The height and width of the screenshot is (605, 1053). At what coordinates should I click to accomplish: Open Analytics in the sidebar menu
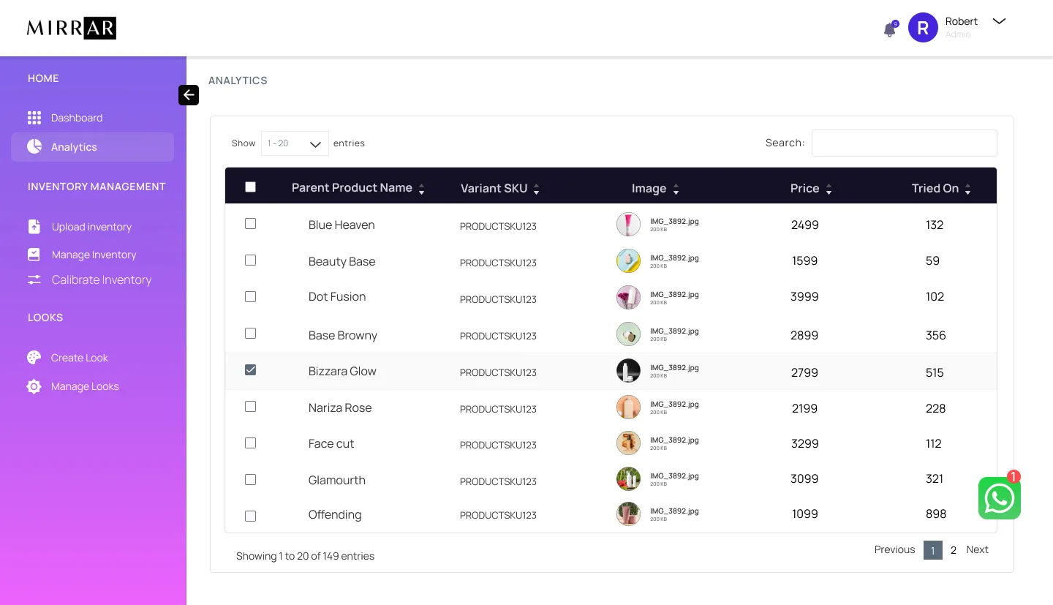coord(74,147)
